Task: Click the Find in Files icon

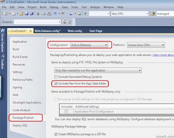Action: tap(153, 14)
